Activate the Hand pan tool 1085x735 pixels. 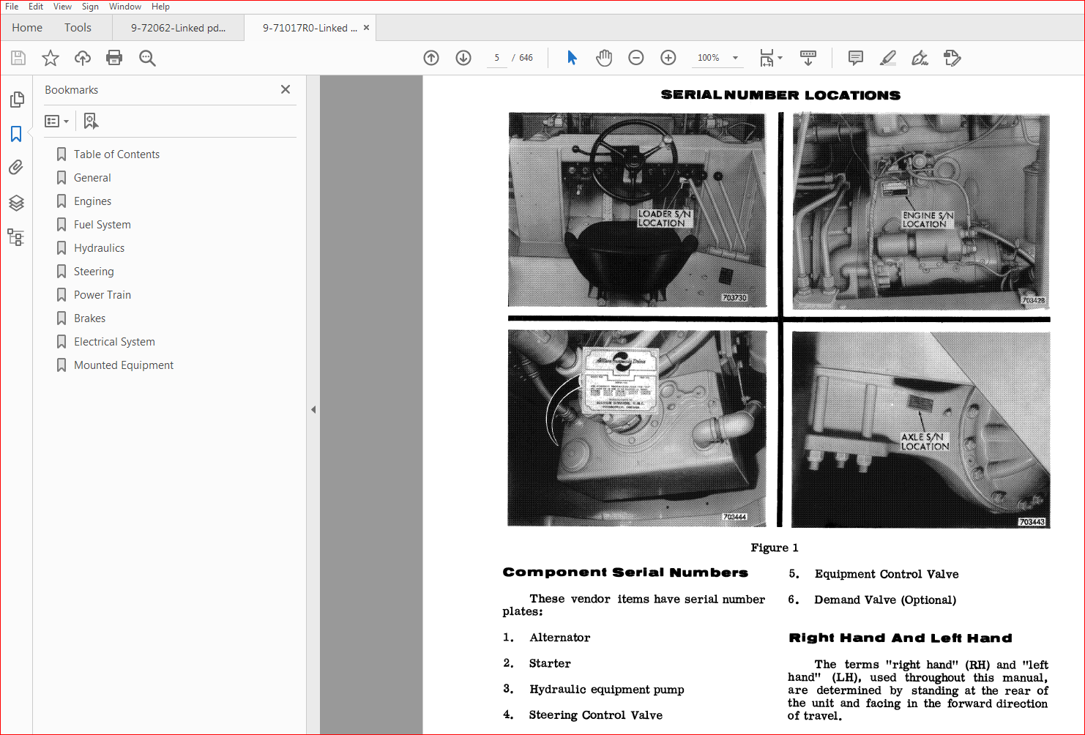point(604,58)
